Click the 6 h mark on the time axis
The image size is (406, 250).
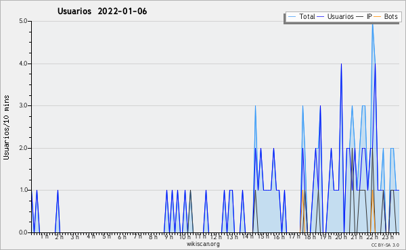tap(122, 237)
